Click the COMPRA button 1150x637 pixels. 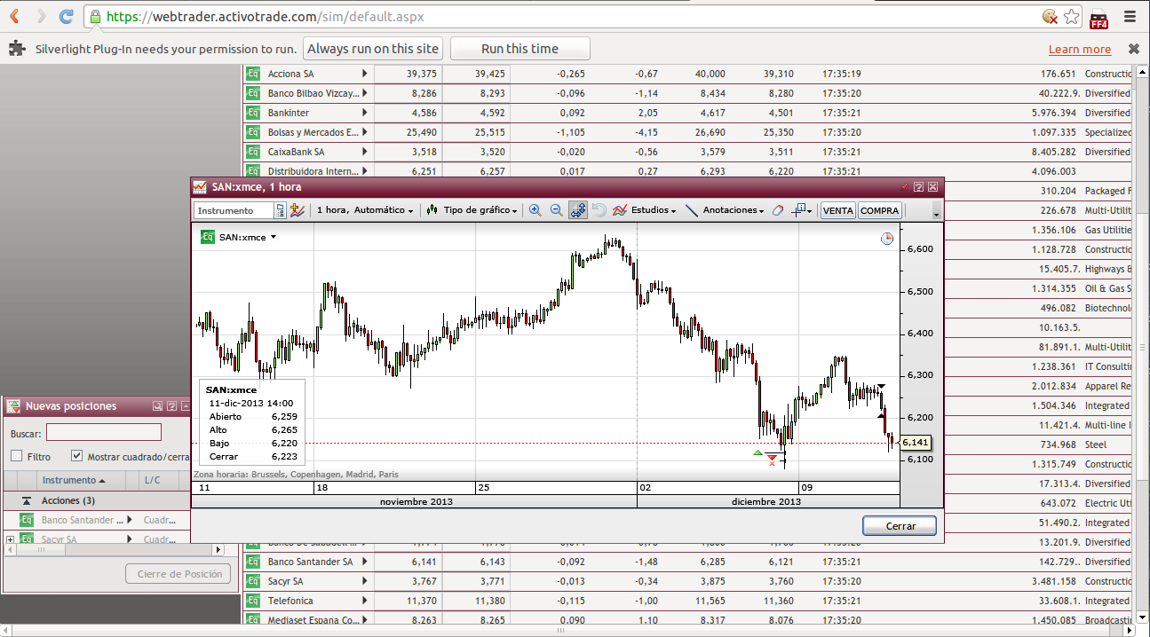click(x=880, y=210)
